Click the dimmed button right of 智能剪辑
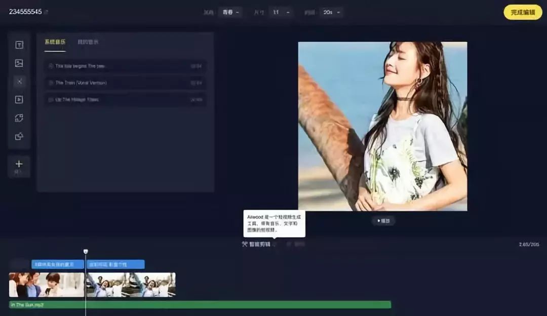The width and height of the screenshot is (547, 316). (x=296, y=244)
